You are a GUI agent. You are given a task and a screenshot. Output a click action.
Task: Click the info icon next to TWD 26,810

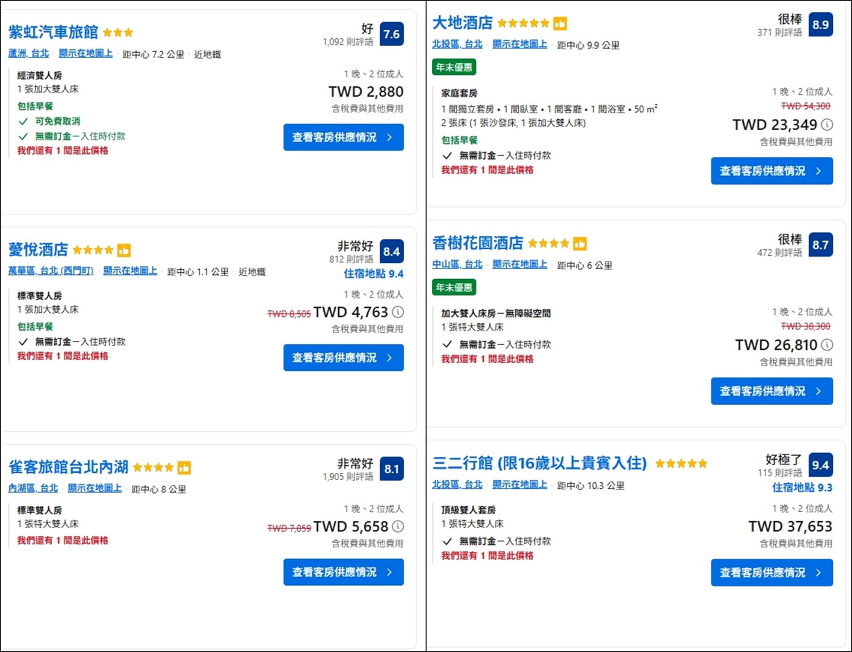tap(827, 345)
